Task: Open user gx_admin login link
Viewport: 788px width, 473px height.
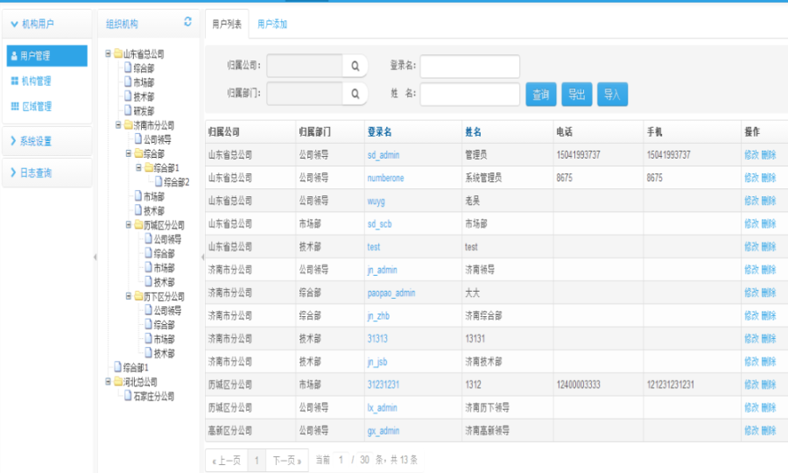Action: [383, 431]
